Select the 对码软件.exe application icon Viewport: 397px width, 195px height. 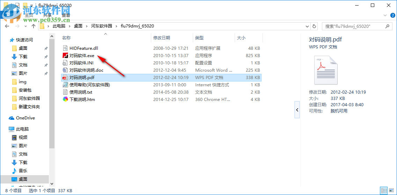coord(65,55)
